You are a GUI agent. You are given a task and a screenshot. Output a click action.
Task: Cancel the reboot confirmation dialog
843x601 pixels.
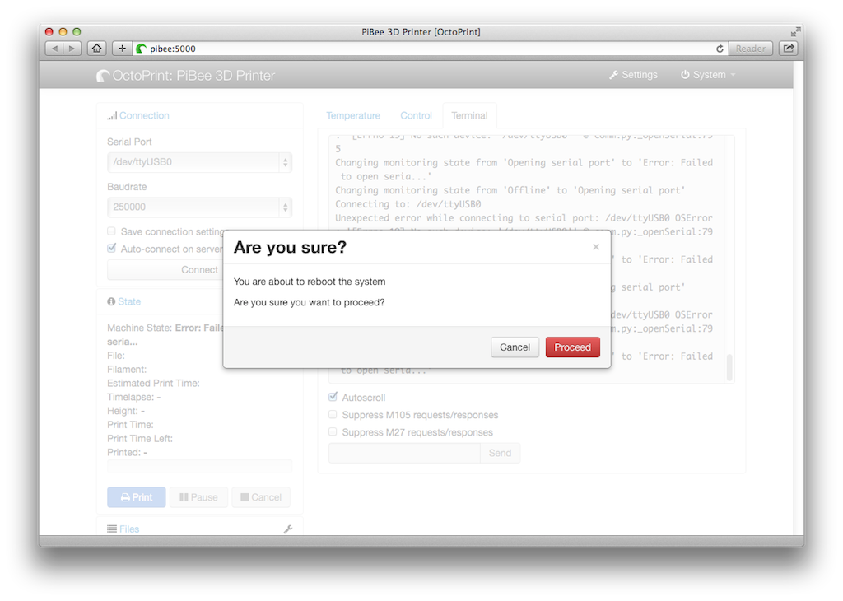515,347
